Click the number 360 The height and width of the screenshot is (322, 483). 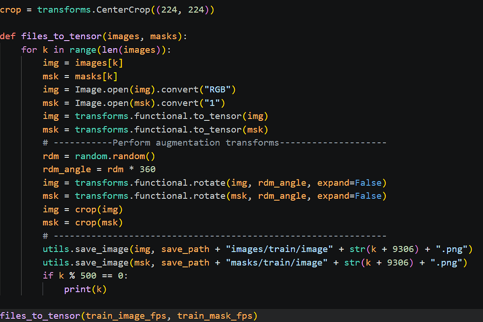(148, 169)
